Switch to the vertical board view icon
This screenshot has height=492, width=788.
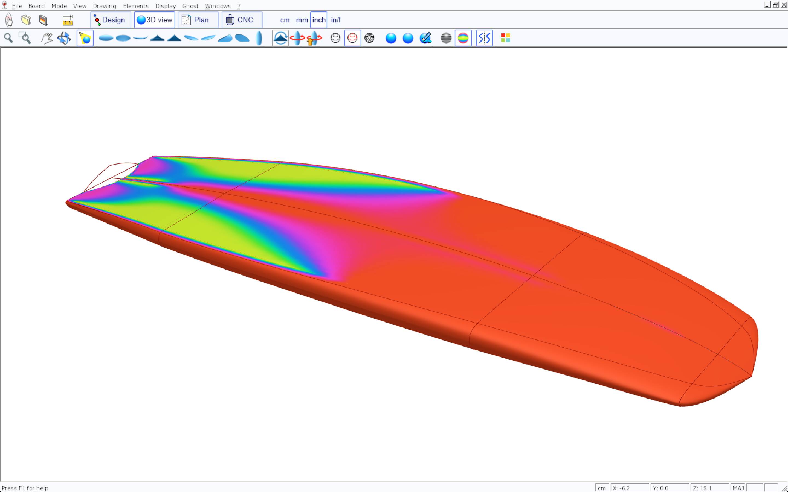(259, 38)
